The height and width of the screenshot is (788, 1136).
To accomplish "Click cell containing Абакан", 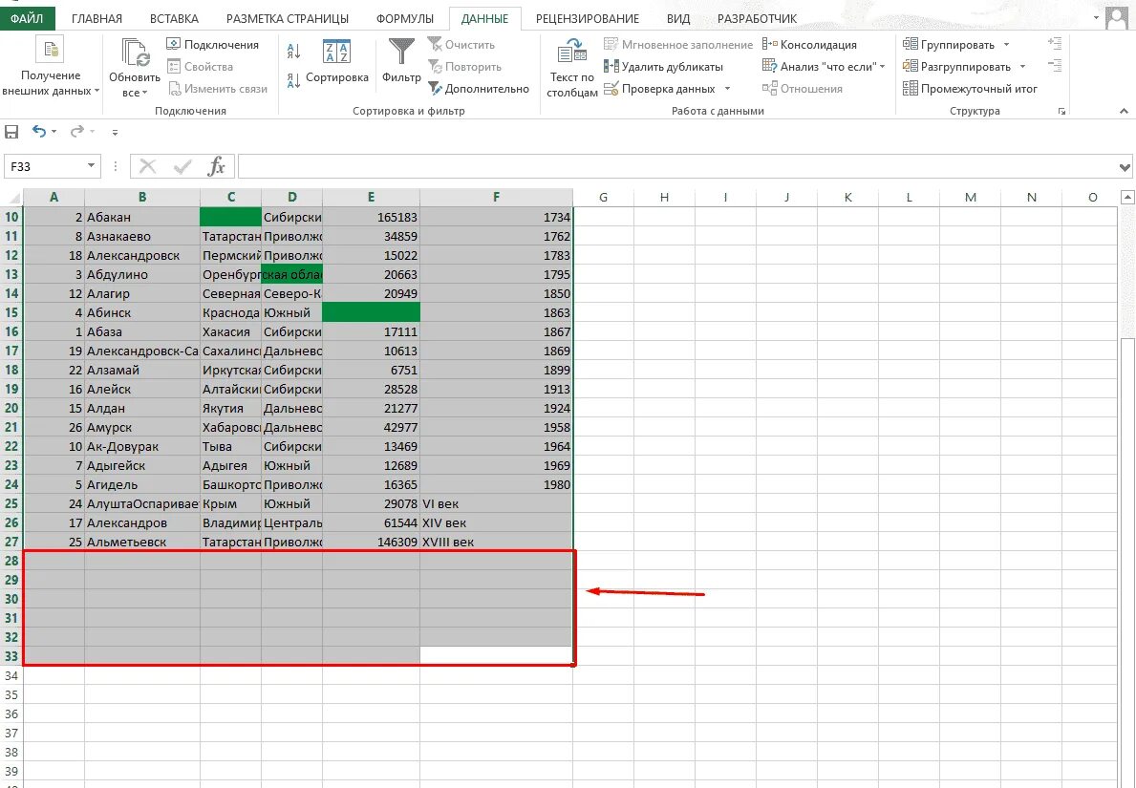I will coord(142,217).
